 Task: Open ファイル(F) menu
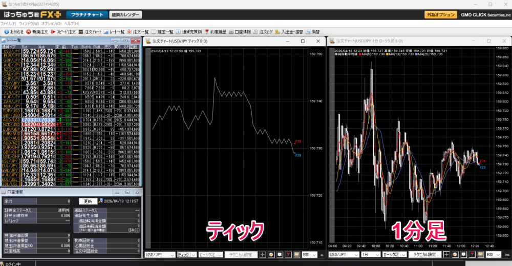coord(8,24)
